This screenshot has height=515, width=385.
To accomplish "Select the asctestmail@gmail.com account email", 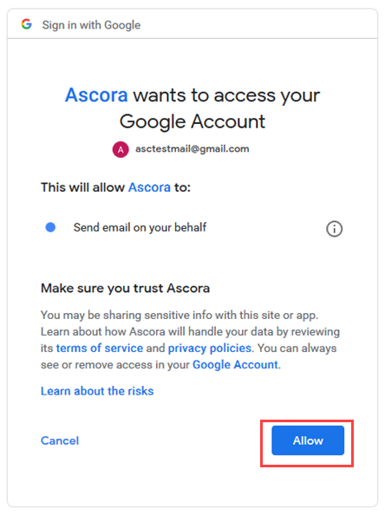I will [192, 149].
